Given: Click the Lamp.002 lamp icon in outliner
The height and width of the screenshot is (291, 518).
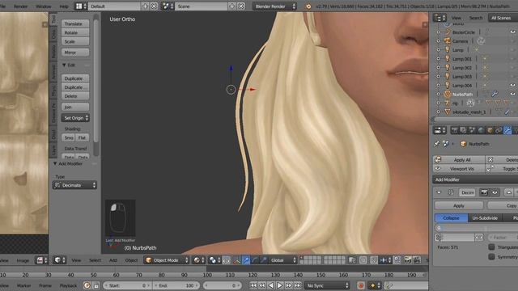Looking at the screenshot, I should click(x=448, y=68).
